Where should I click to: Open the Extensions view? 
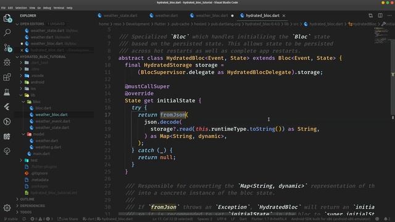pyautogui.click(x=7, y=77)
